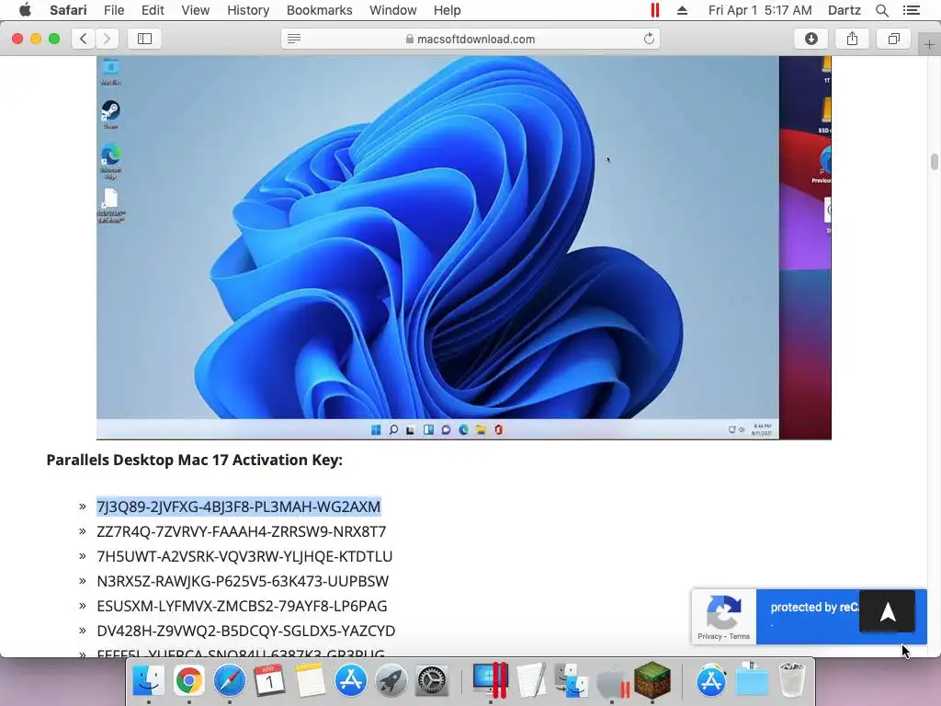Open the Downloads folder stack in Dock

point(752,681)
